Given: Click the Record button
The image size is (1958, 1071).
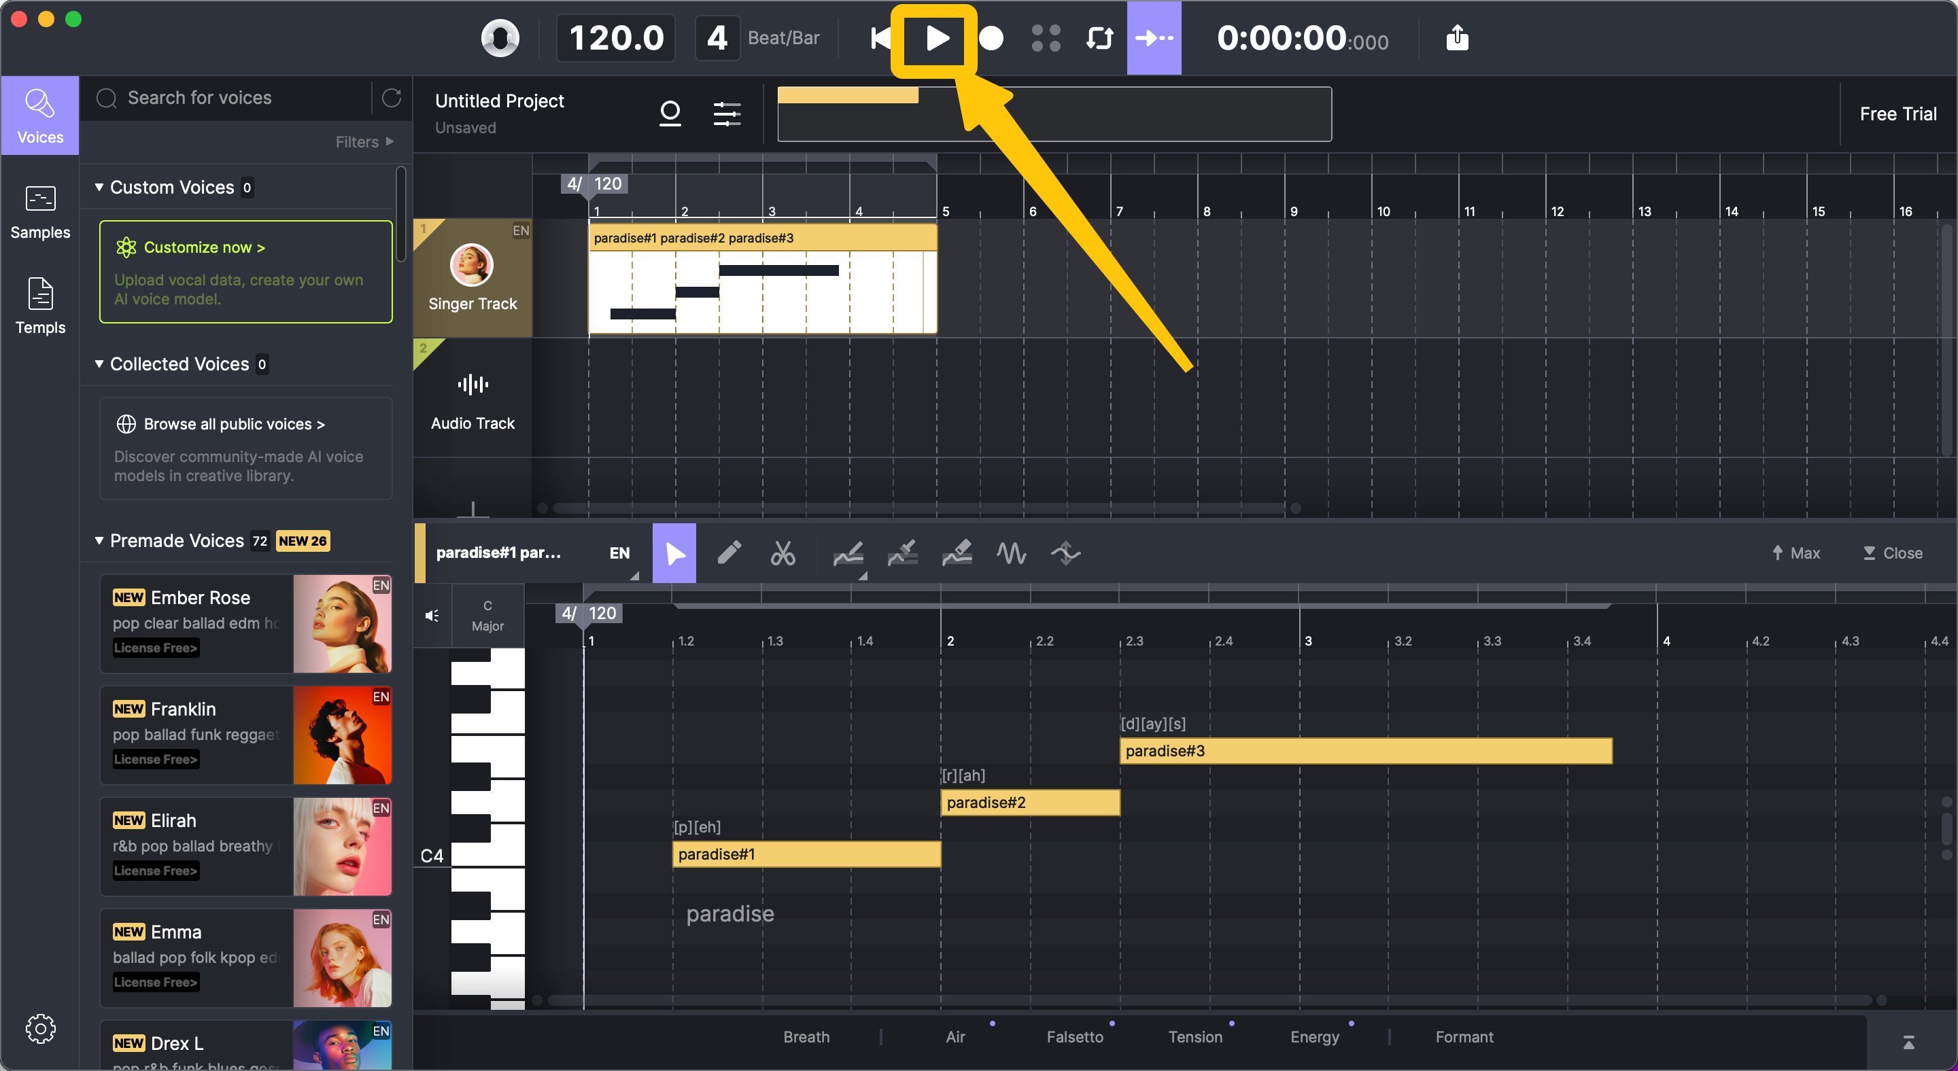Looking at the screenshot, I should point(991,38).
